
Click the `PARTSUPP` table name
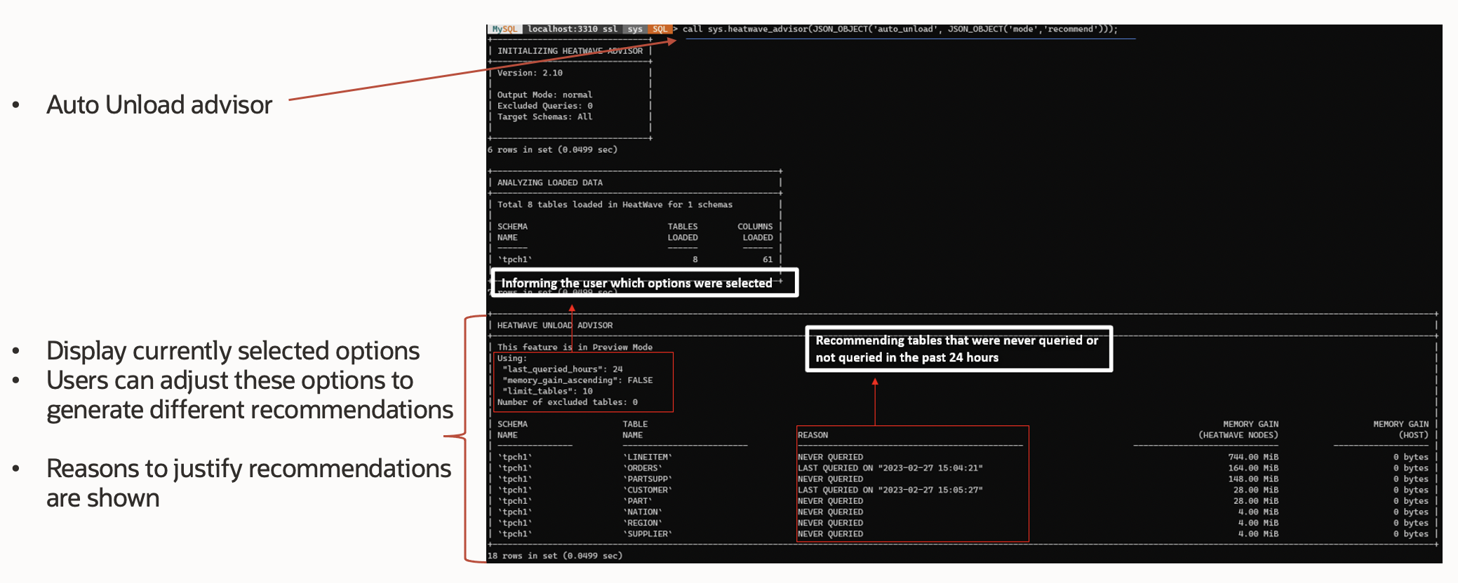click(x=647, y=479)
